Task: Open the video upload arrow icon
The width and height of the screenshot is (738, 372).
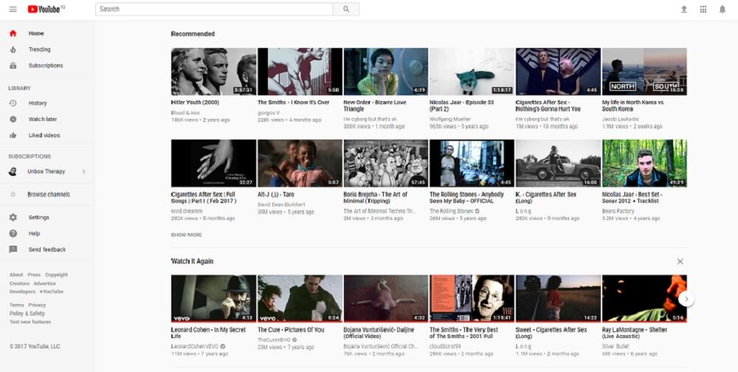Action: 683,9
